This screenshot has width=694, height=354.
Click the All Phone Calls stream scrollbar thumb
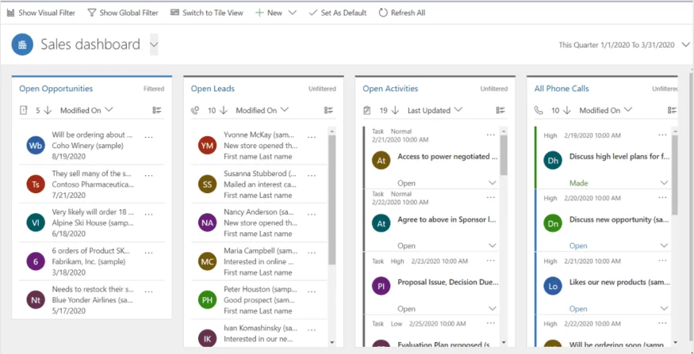pos(675,174)
